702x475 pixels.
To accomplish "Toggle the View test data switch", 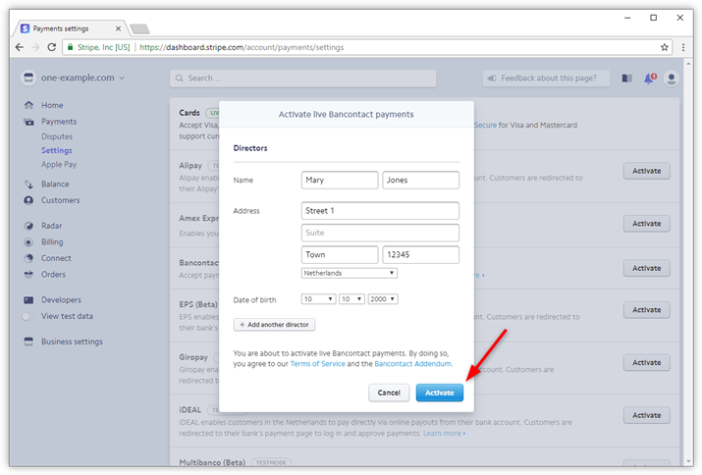I will pos(27,317).
